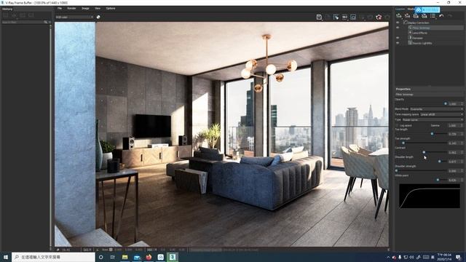Click the White point slider handle

[438, 180]
